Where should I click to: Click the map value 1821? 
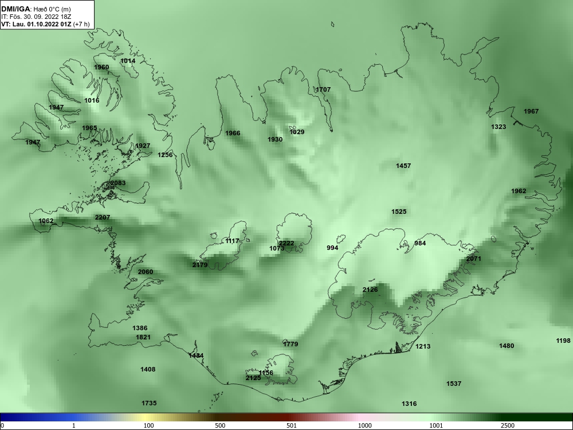[x=143, y=338]
